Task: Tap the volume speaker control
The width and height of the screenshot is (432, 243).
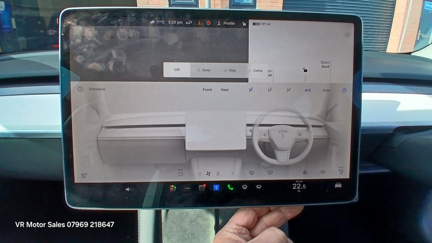Action: (129, 189)
